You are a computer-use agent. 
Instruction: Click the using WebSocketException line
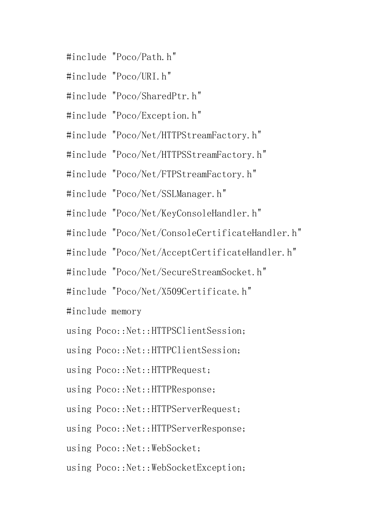pyautogui.click(x=156, y=468)
